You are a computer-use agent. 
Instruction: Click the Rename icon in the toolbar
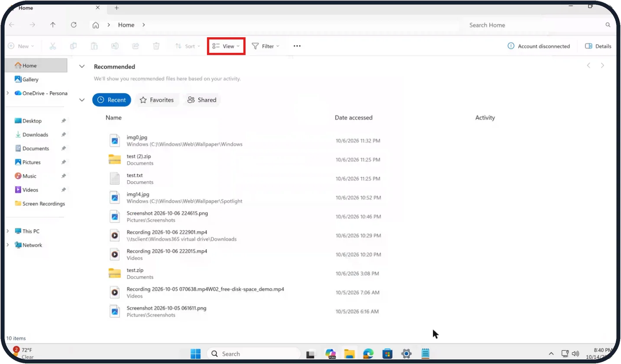pos(115,46)
